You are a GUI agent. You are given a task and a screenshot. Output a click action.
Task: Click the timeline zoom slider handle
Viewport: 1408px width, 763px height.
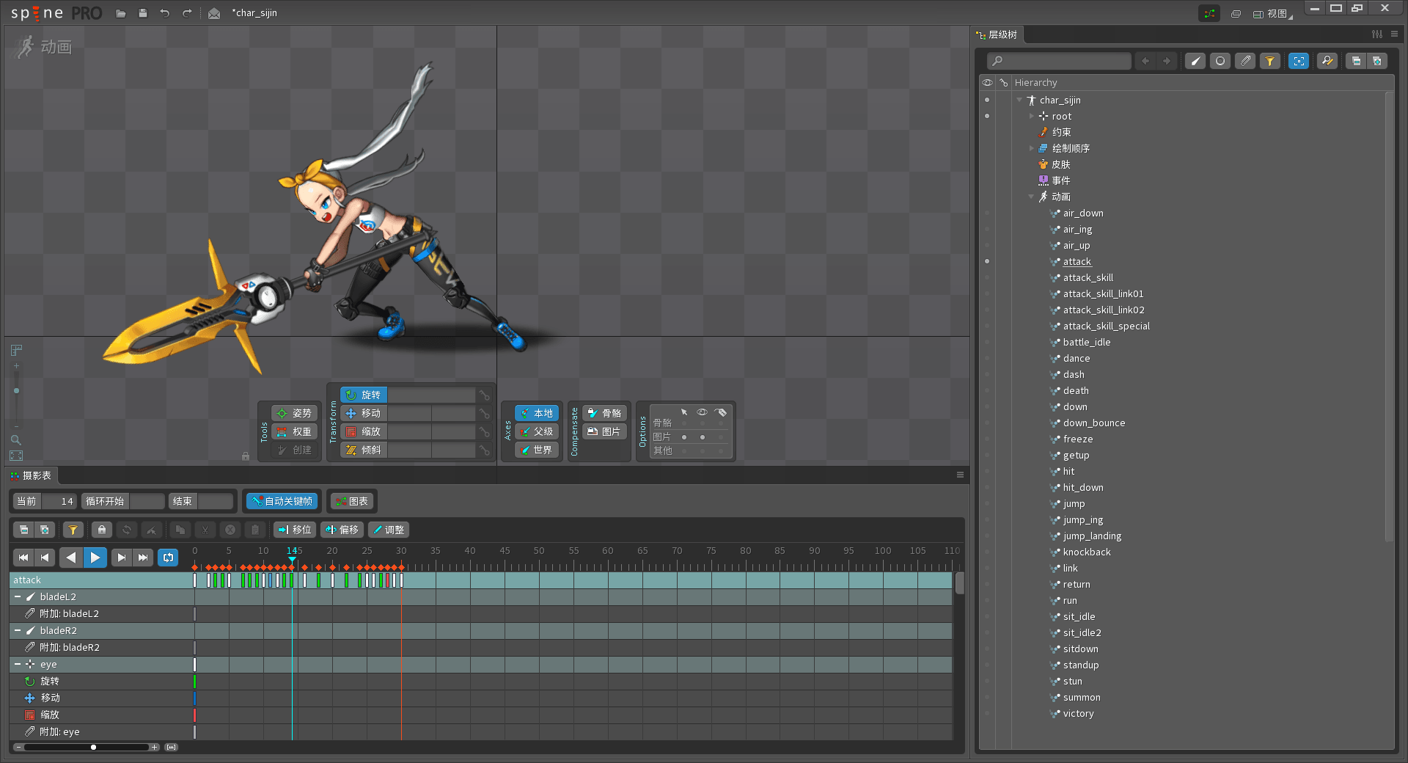click(x=93, y=747)
